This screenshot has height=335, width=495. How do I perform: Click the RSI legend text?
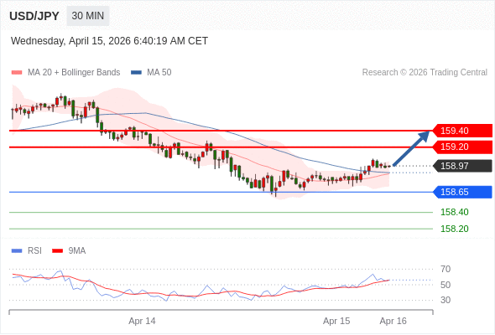pos(34,251)
